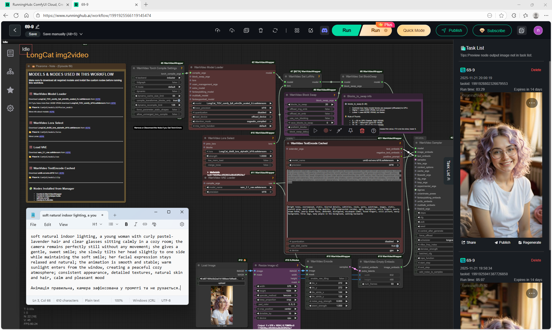This screenshot has width=552, height=330.
Task: Open the H1 heading dropdown in Notepad
Action: (x=97, y=224)
